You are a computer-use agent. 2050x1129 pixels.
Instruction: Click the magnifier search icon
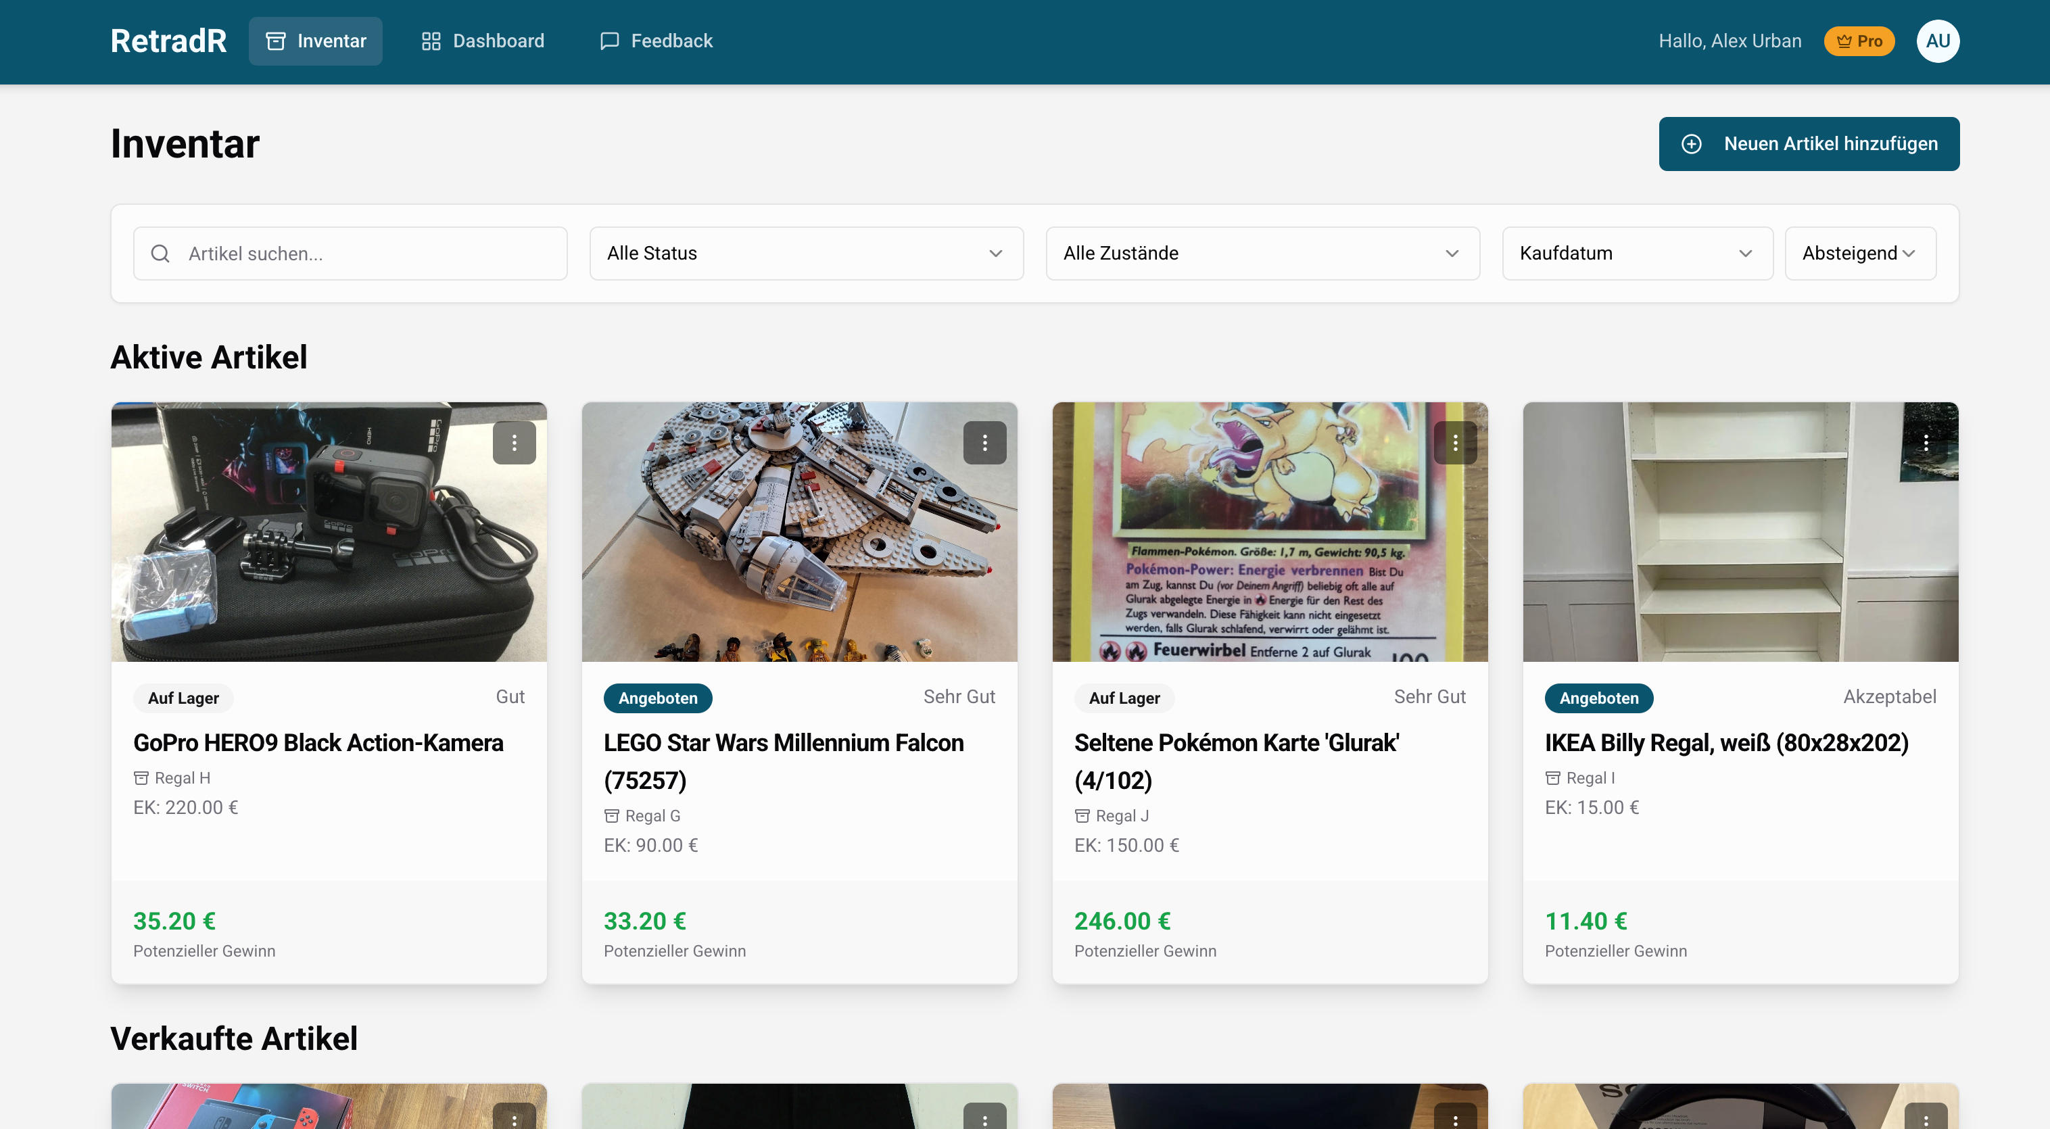[x=160, y=253]
